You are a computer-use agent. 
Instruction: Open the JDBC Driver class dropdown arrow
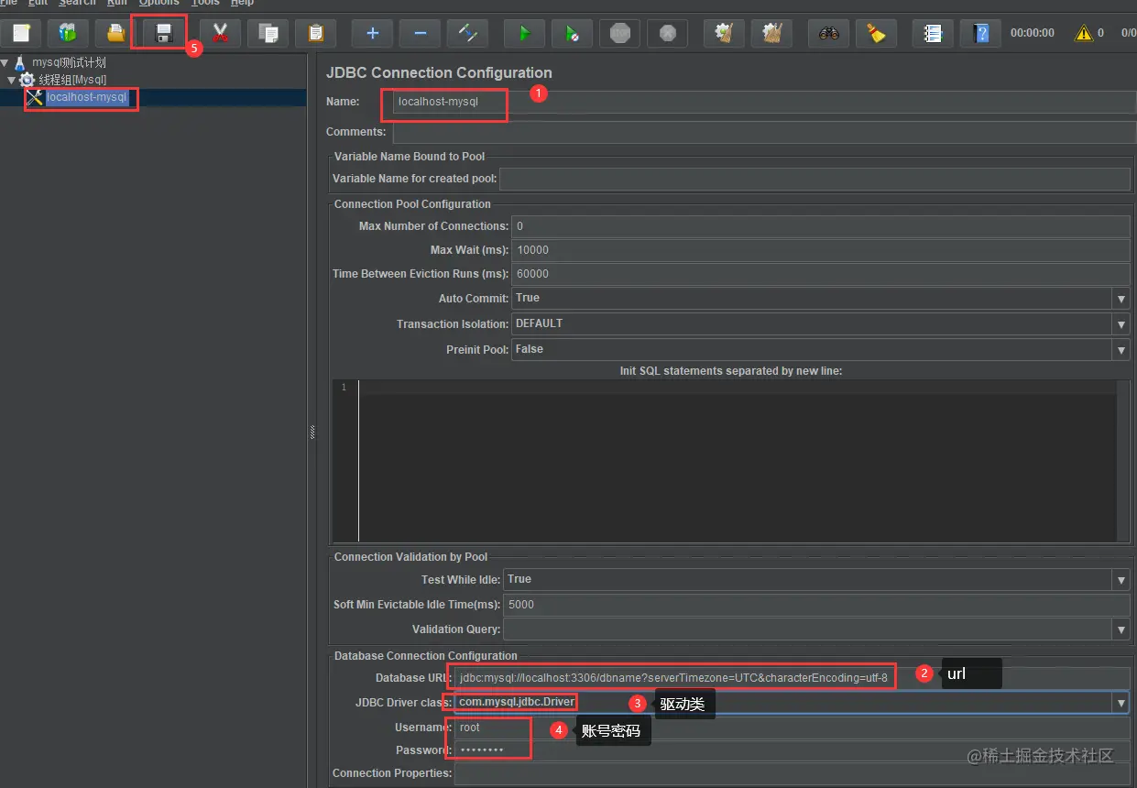click(x=1121, y=703)
